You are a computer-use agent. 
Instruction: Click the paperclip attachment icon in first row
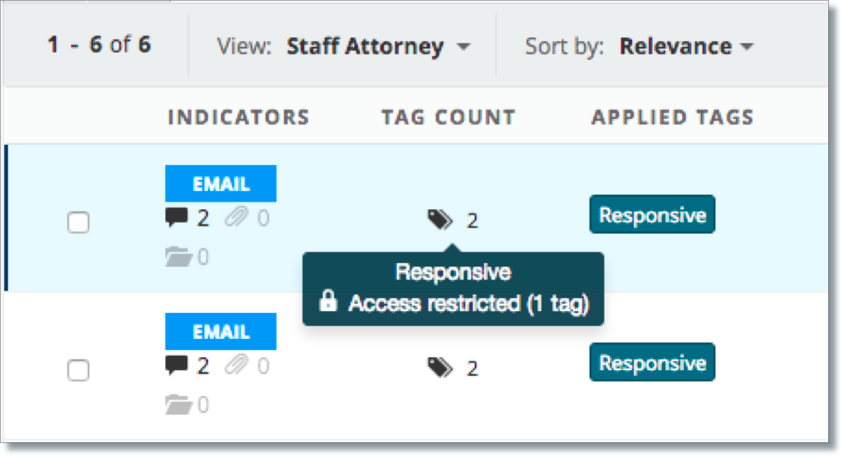pyautogui.click(x=236, y=219)
